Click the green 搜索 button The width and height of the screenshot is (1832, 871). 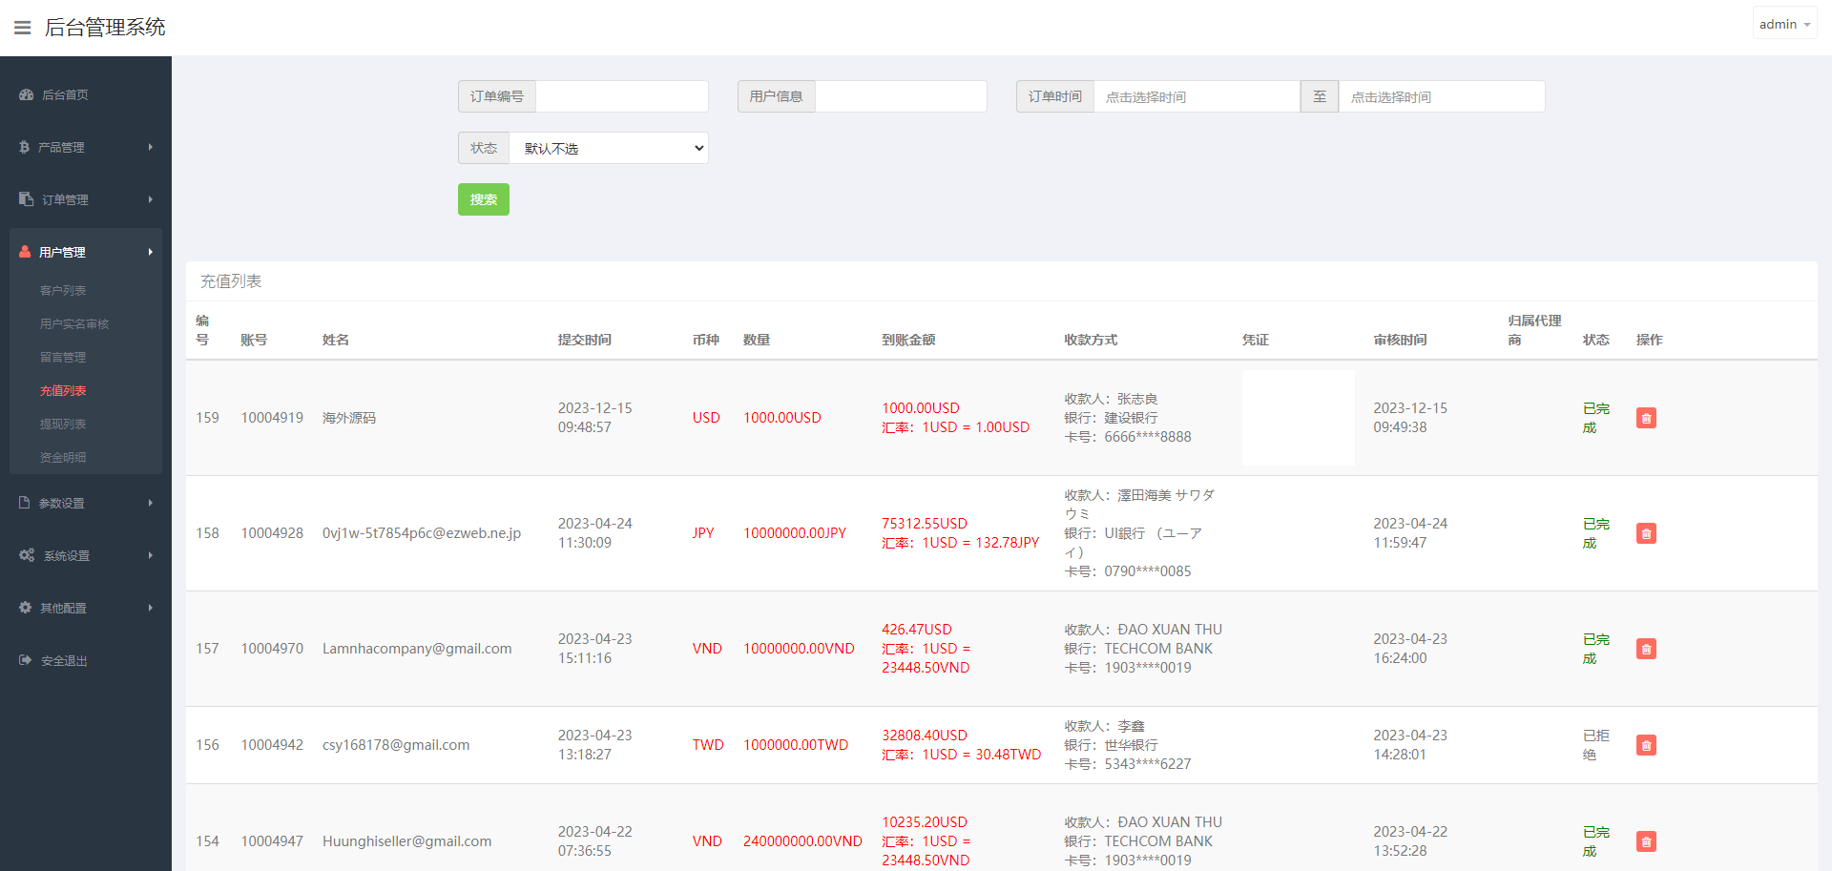[483, 199]
